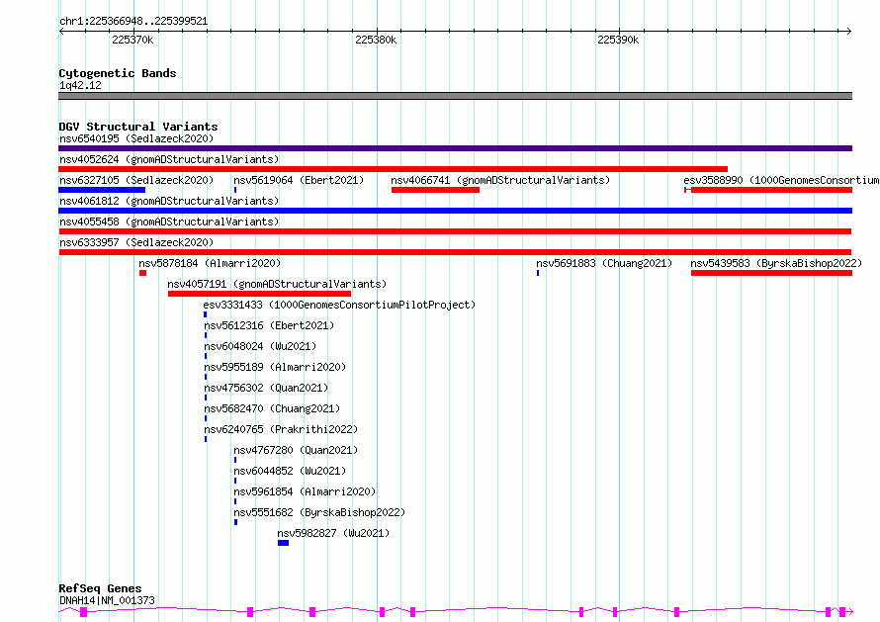Open nsv5682470 (Chuang2021) label
Screen dimensions: 880x622
click(x=272, y=408)
